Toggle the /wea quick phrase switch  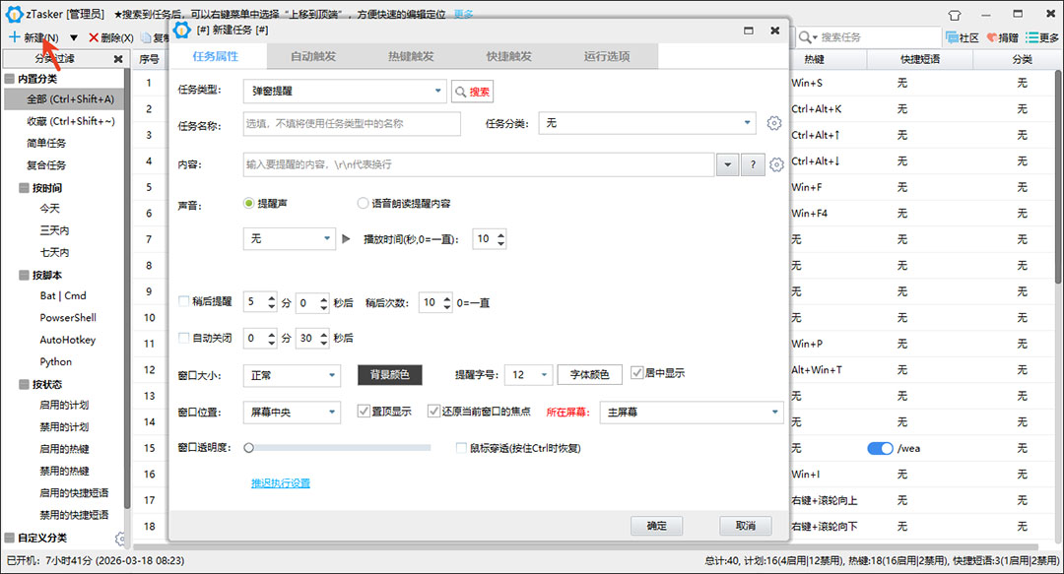[880, 449]
